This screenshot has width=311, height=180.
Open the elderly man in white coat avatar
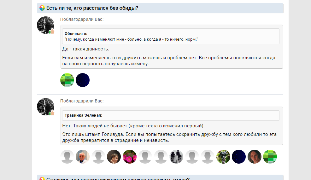(x=83, y=157)
